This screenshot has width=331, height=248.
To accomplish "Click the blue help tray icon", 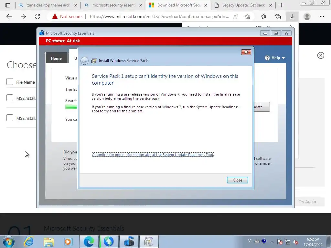I will click(264, 241).
